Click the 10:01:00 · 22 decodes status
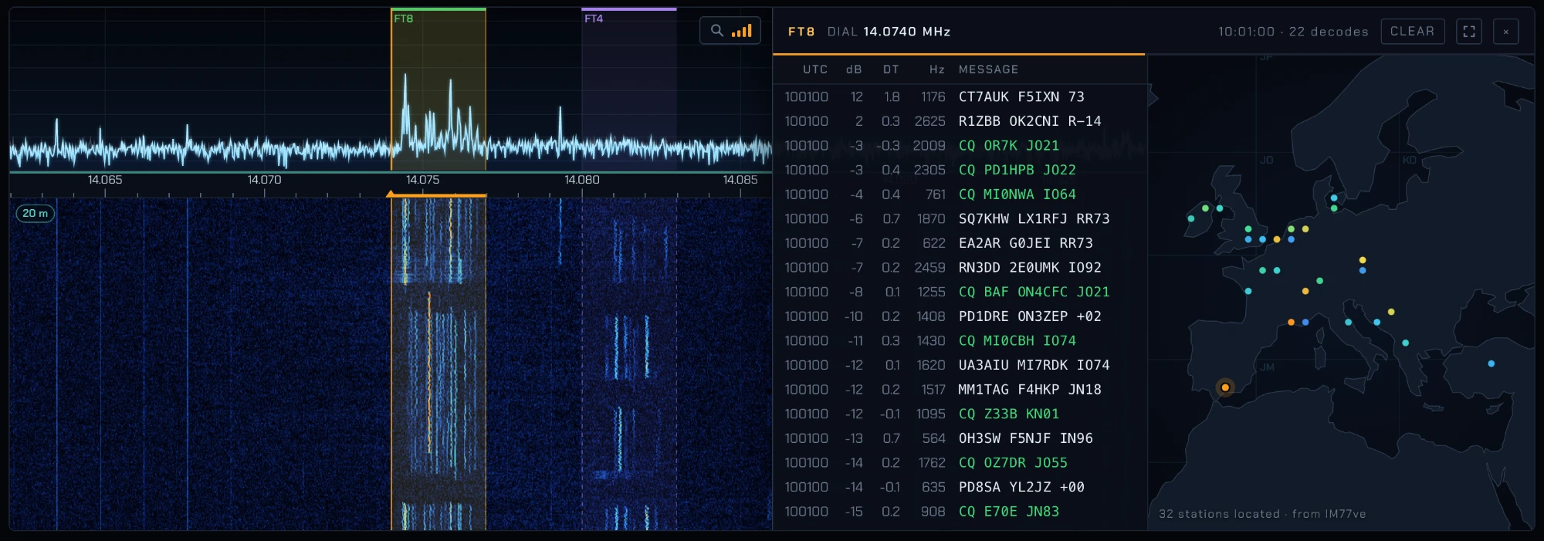 pyautogui.click(x=1293, y=32)
